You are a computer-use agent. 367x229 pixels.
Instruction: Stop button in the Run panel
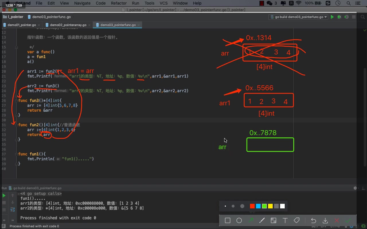[4, 202]
